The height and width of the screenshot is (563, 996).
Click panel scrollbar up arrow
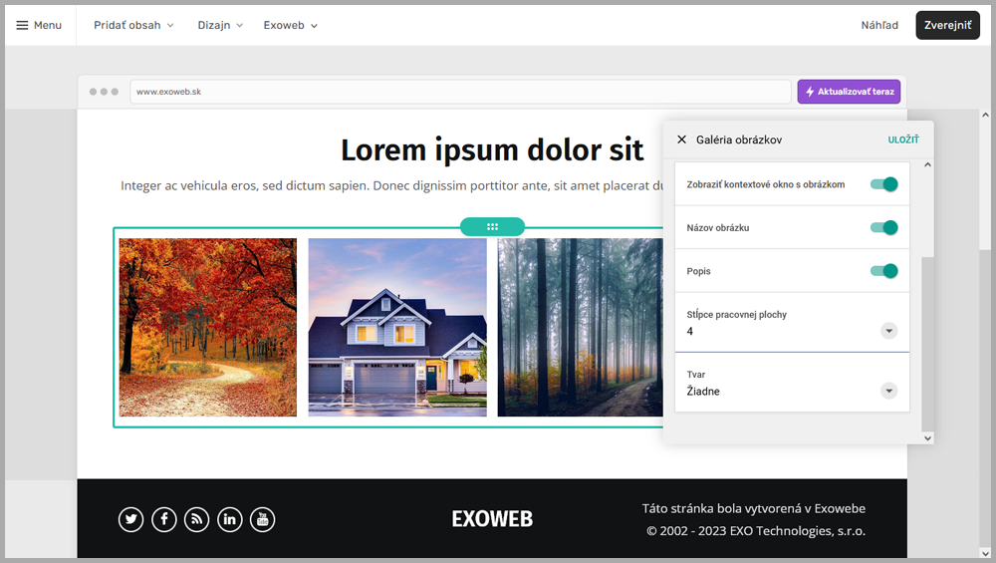(927, 164)
